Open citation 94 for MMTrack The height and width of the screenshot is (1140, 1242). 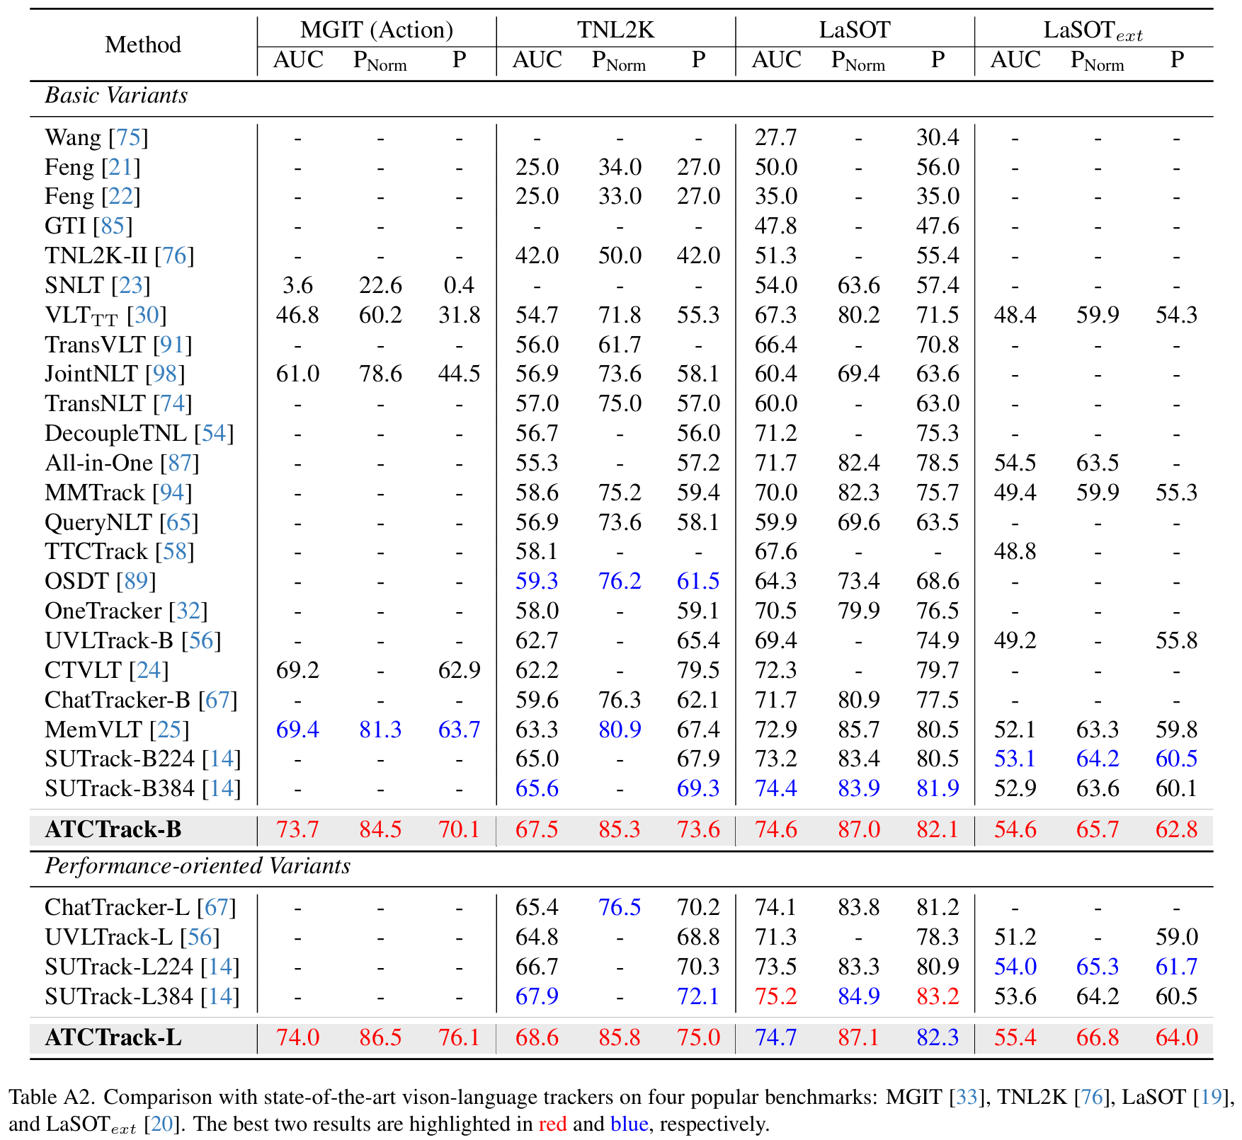[172, 493]
